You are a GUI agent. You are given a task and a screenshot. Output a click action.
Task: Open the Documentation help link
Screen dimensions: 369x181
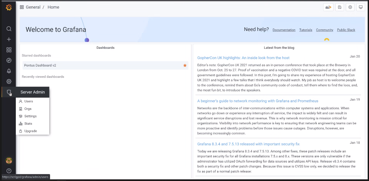[x=284, y=30]
